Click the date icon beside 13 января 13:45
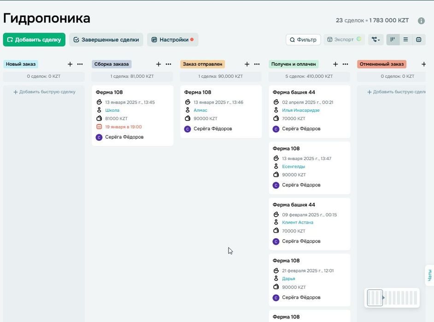This screenshot has height=322, width=434. [99, 102]
